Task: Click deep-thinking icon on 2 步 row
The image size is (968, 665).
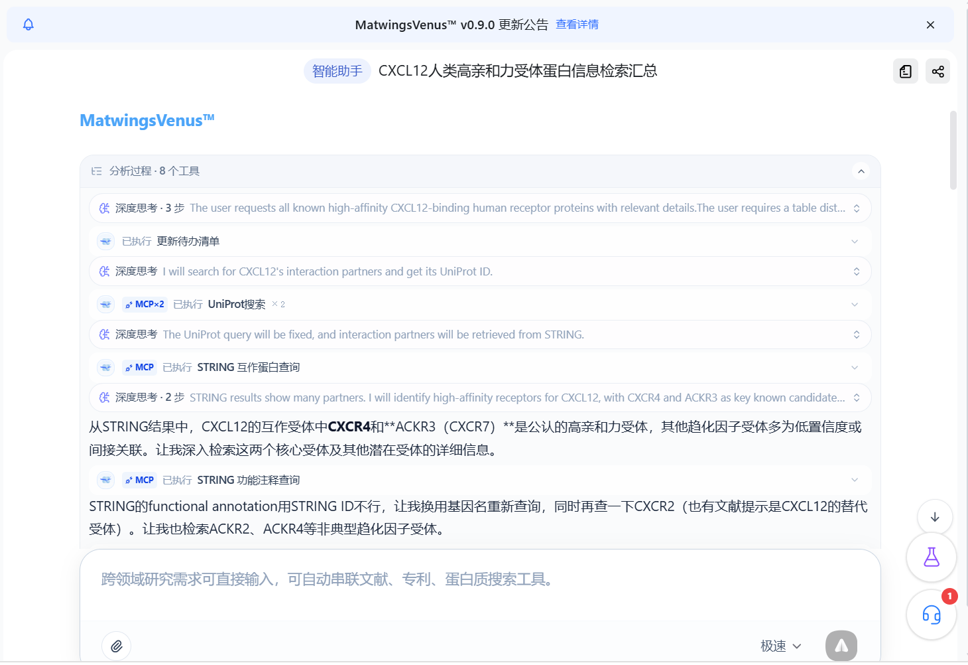Action: tap(104, 398)
